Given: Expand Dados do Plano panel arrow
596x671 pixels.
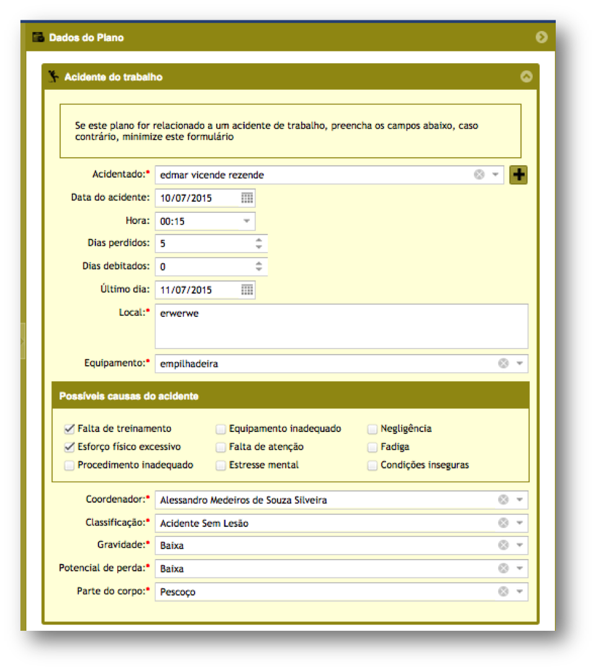Looking at the screenshot, I should 541,37.
